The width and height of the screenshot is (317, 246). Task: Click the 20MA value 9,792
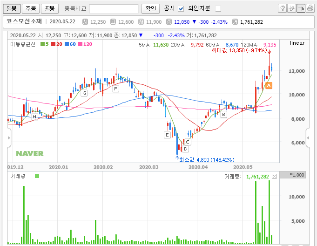pyautogui.click(x=197, y=45)
